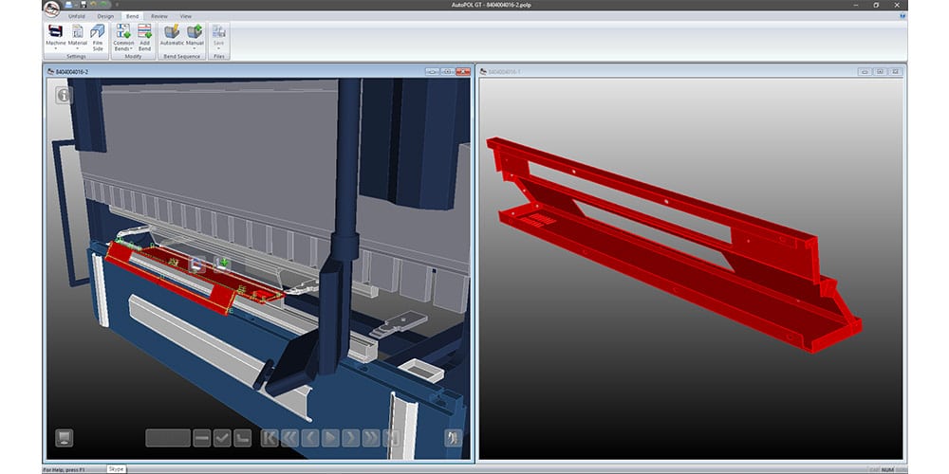Play the bend simulation

[330, 438]
